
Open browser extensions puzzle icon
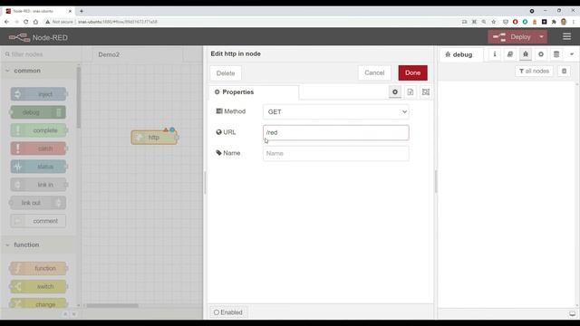(554, 22)
